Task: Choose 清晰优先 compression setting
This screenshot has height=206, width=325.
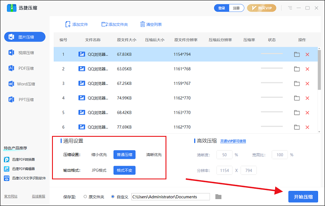Action: click(x=154, y=154)
